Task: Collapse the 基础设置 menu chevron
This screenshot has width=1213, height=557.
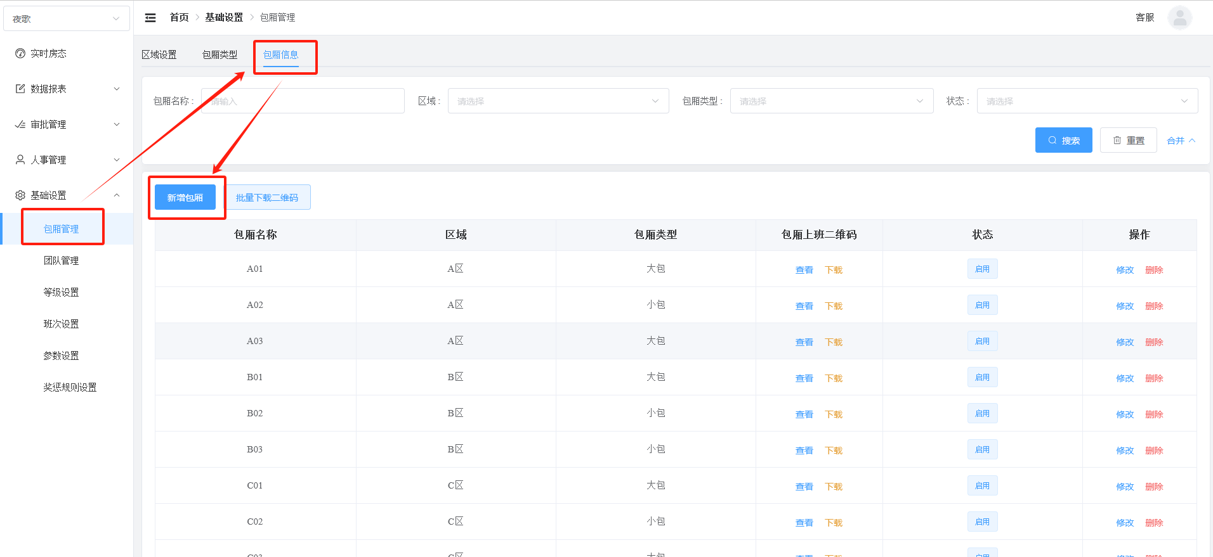Action: pyautogui.click(x=117, y=195)
